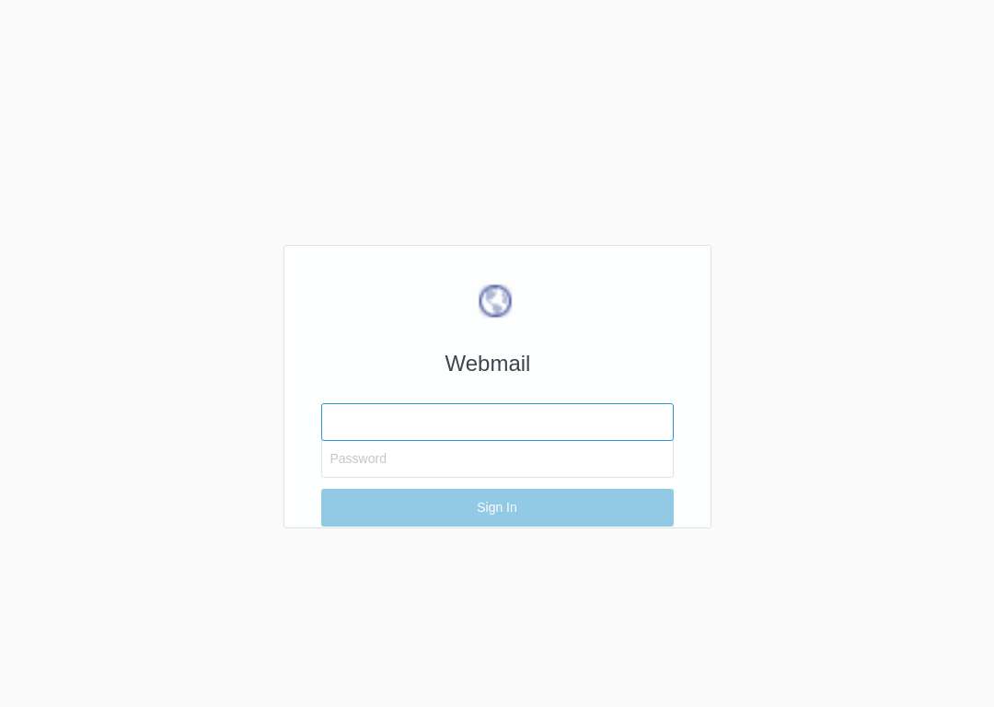The image size is (994, 707).
Task: Click the word Webmail under the globe
Action: pos(488,364)
